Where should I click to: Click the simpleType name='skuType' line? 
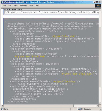[x=34, y=86]
